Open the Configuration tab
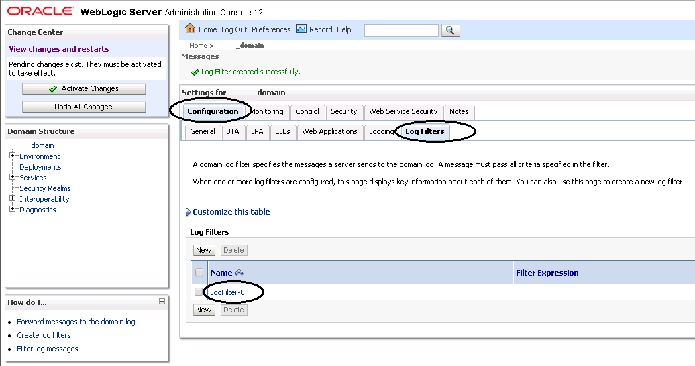 213,112
